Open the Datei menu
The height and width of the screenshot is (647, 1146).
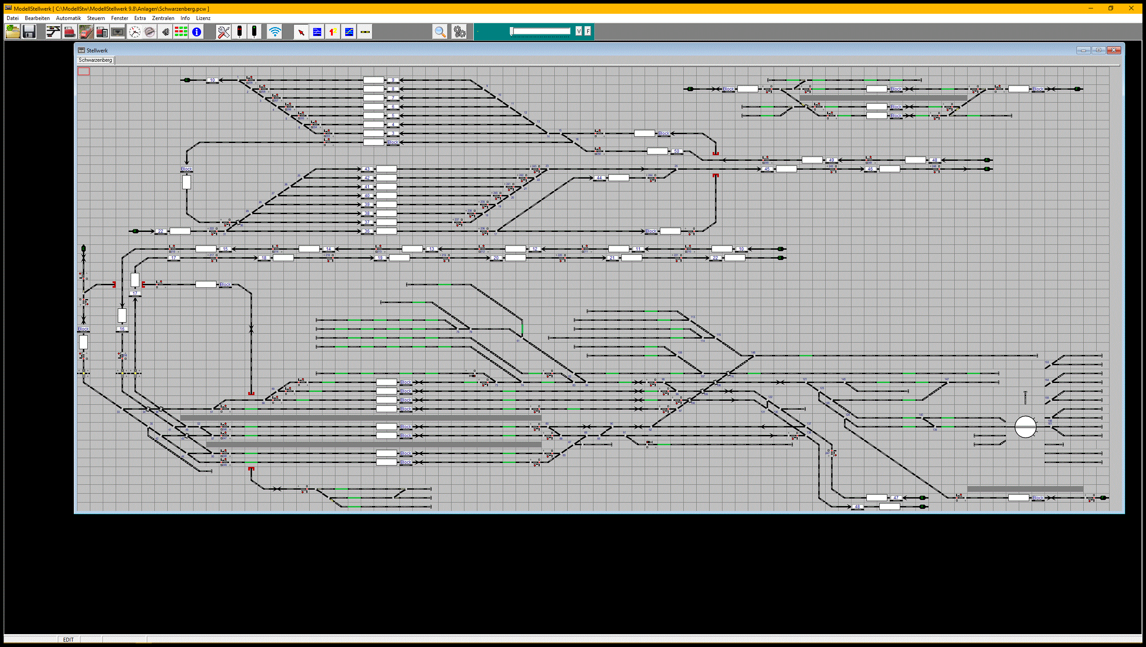click(x=12, y=18)
